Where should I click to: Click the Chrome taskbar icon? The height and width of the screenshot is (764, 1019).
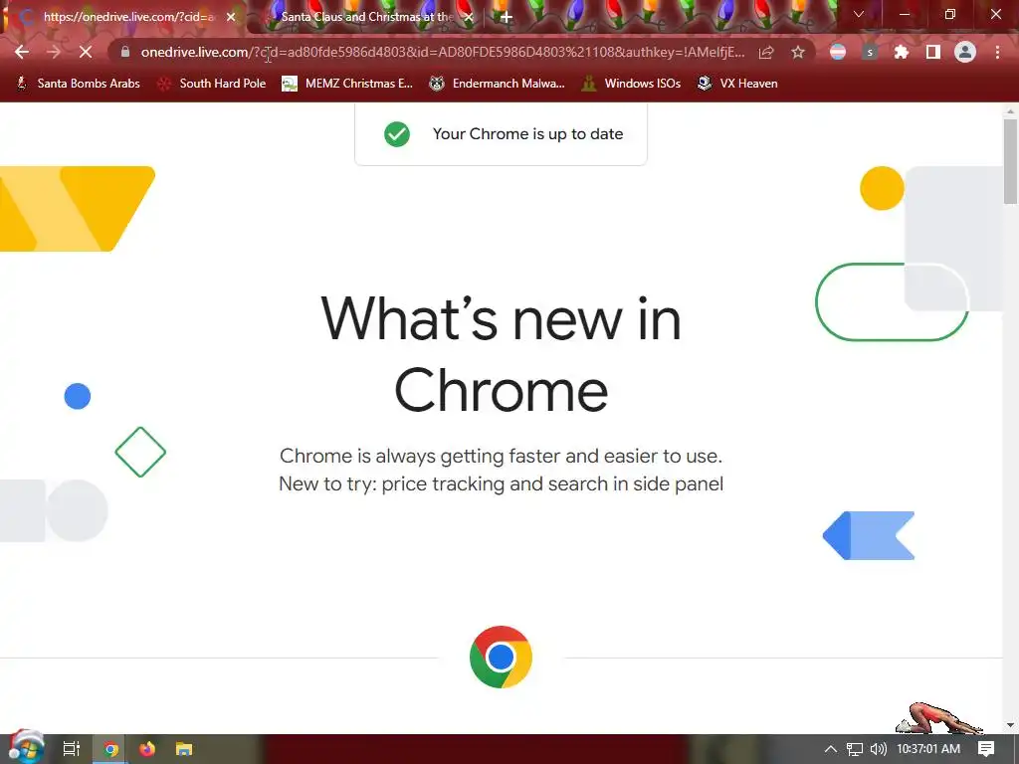click(110, 749)
